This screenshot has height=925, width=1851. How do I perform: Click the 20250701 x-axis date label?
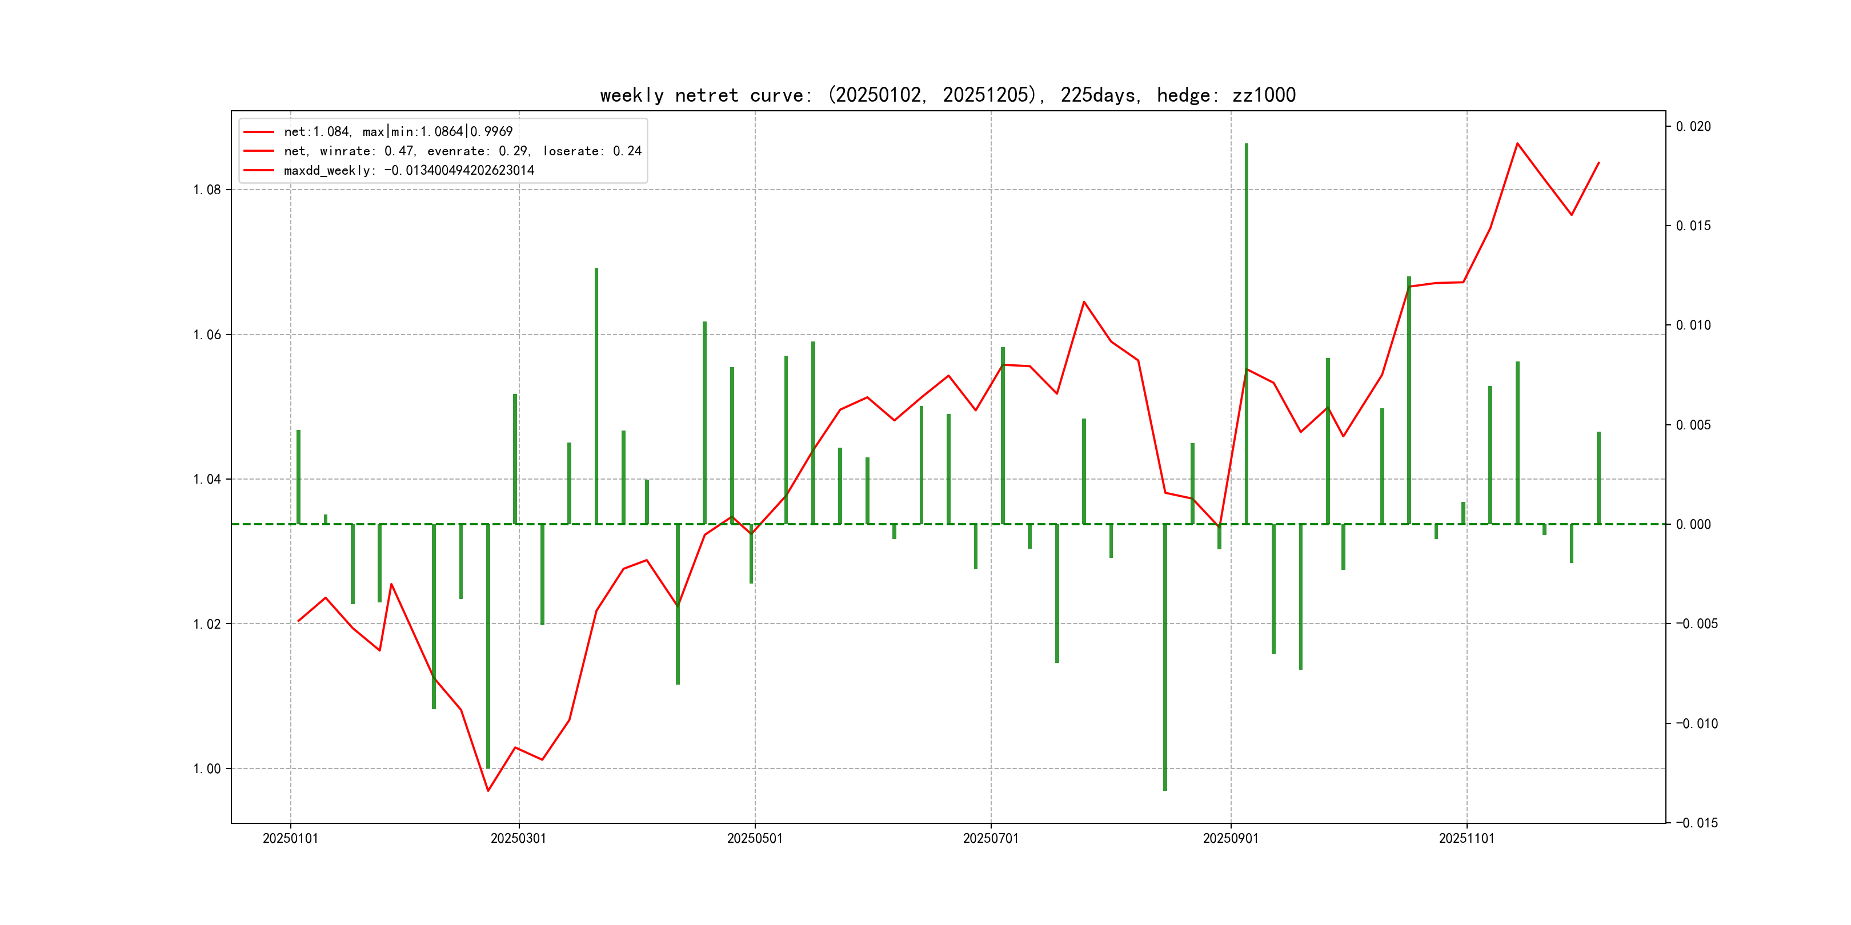pos(990,838)
